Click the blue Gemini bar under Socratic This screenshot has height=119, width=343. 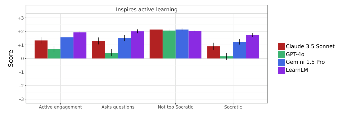click(239, 50)
